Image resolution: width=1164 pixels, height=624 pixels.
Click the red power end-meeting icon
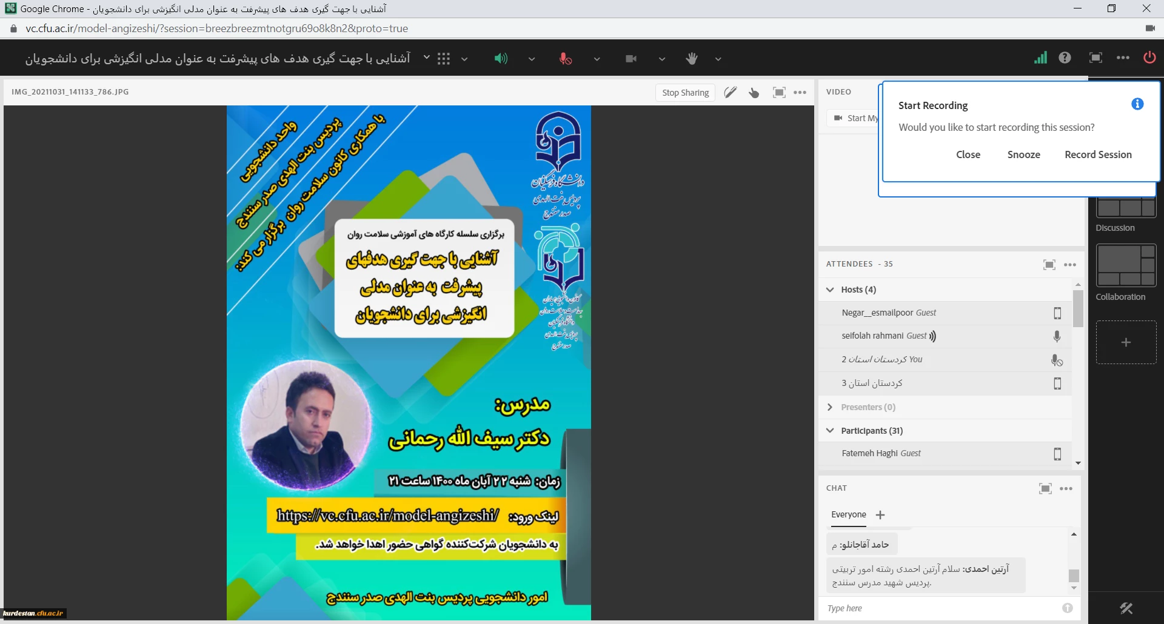(1149, 58)
